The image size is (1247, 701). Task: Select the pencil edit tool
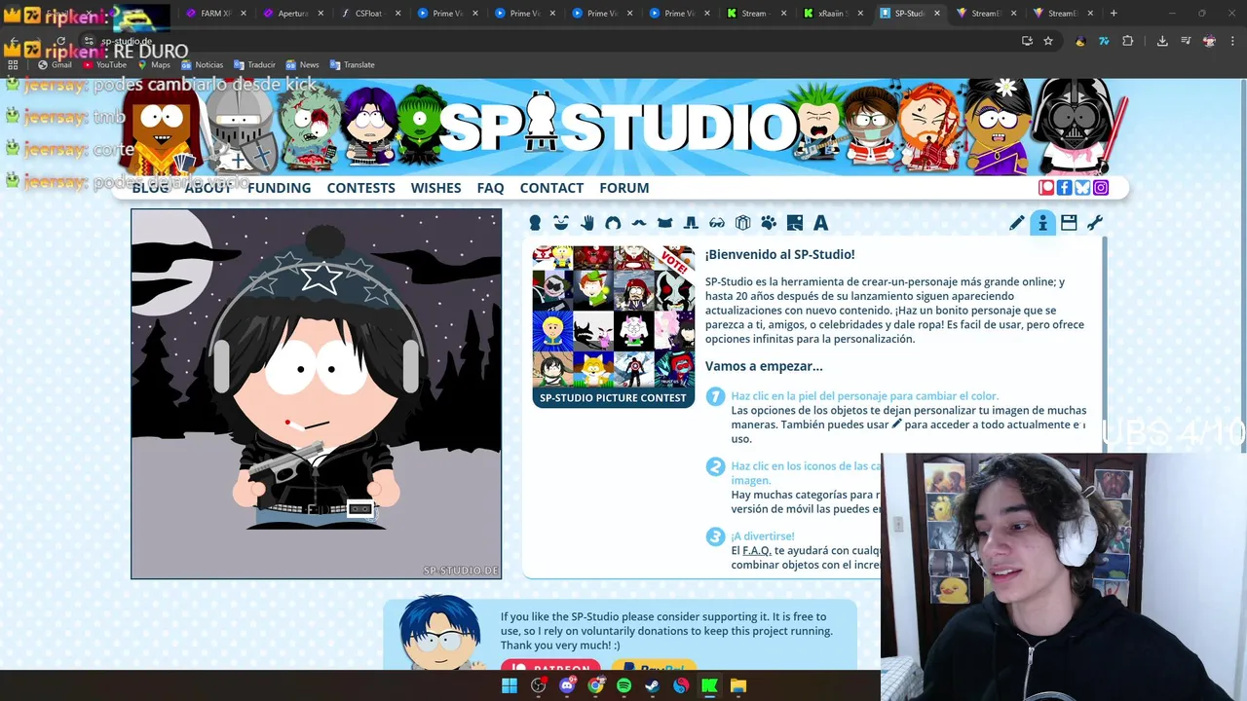1017,223
